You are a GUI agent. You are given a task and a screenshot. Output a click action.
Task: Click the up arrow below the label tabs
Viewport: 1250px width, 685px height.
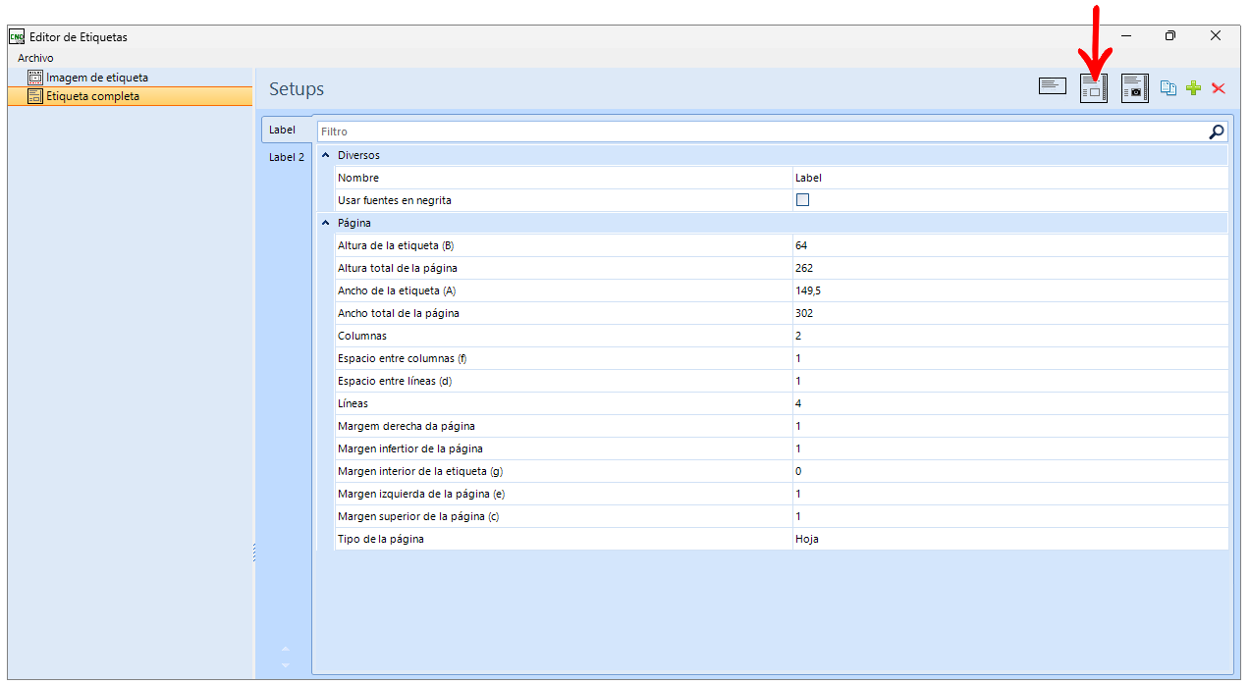pos(286,649)
